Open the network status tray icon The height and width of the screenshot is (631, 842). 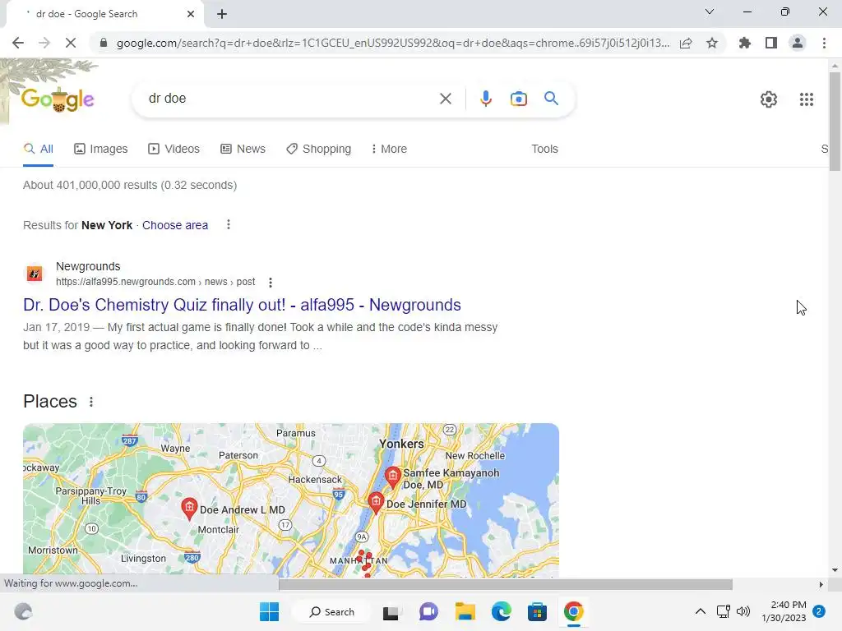(x=723, y=611)
